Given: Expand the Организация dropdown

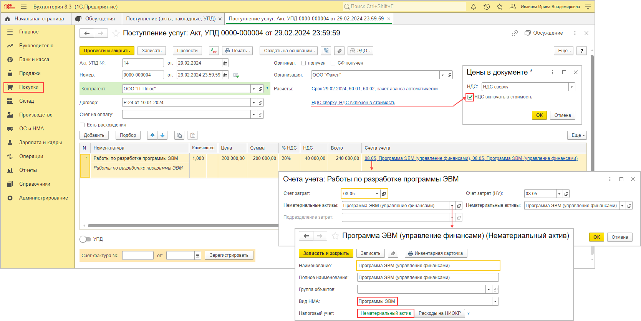Looking at the screenshot, I should 442,75.
